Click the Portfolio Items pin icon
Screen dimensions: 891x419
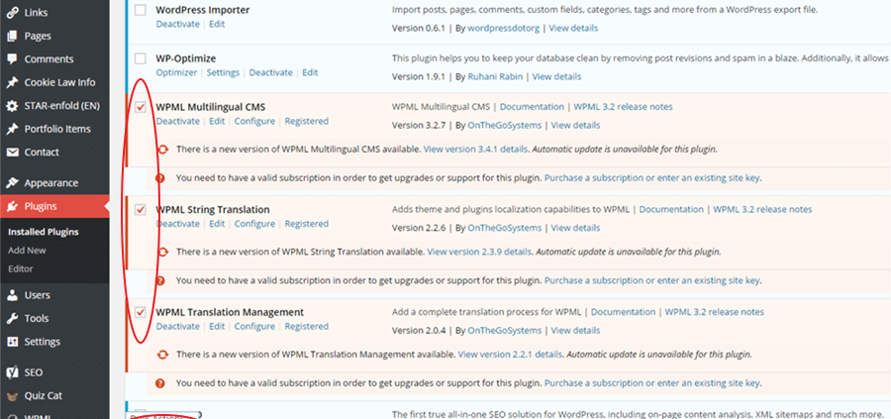pyautogui.click(x=12, y=129)
